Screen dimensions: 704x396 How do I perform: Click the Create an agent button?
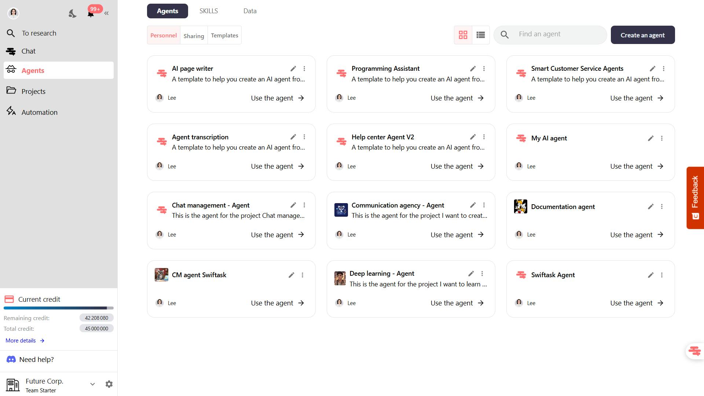tap(642, 35)
